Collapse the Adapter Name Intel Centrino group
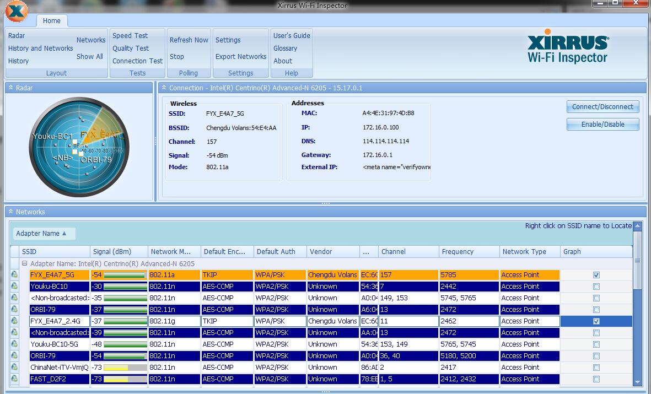 tap(24, 264)
